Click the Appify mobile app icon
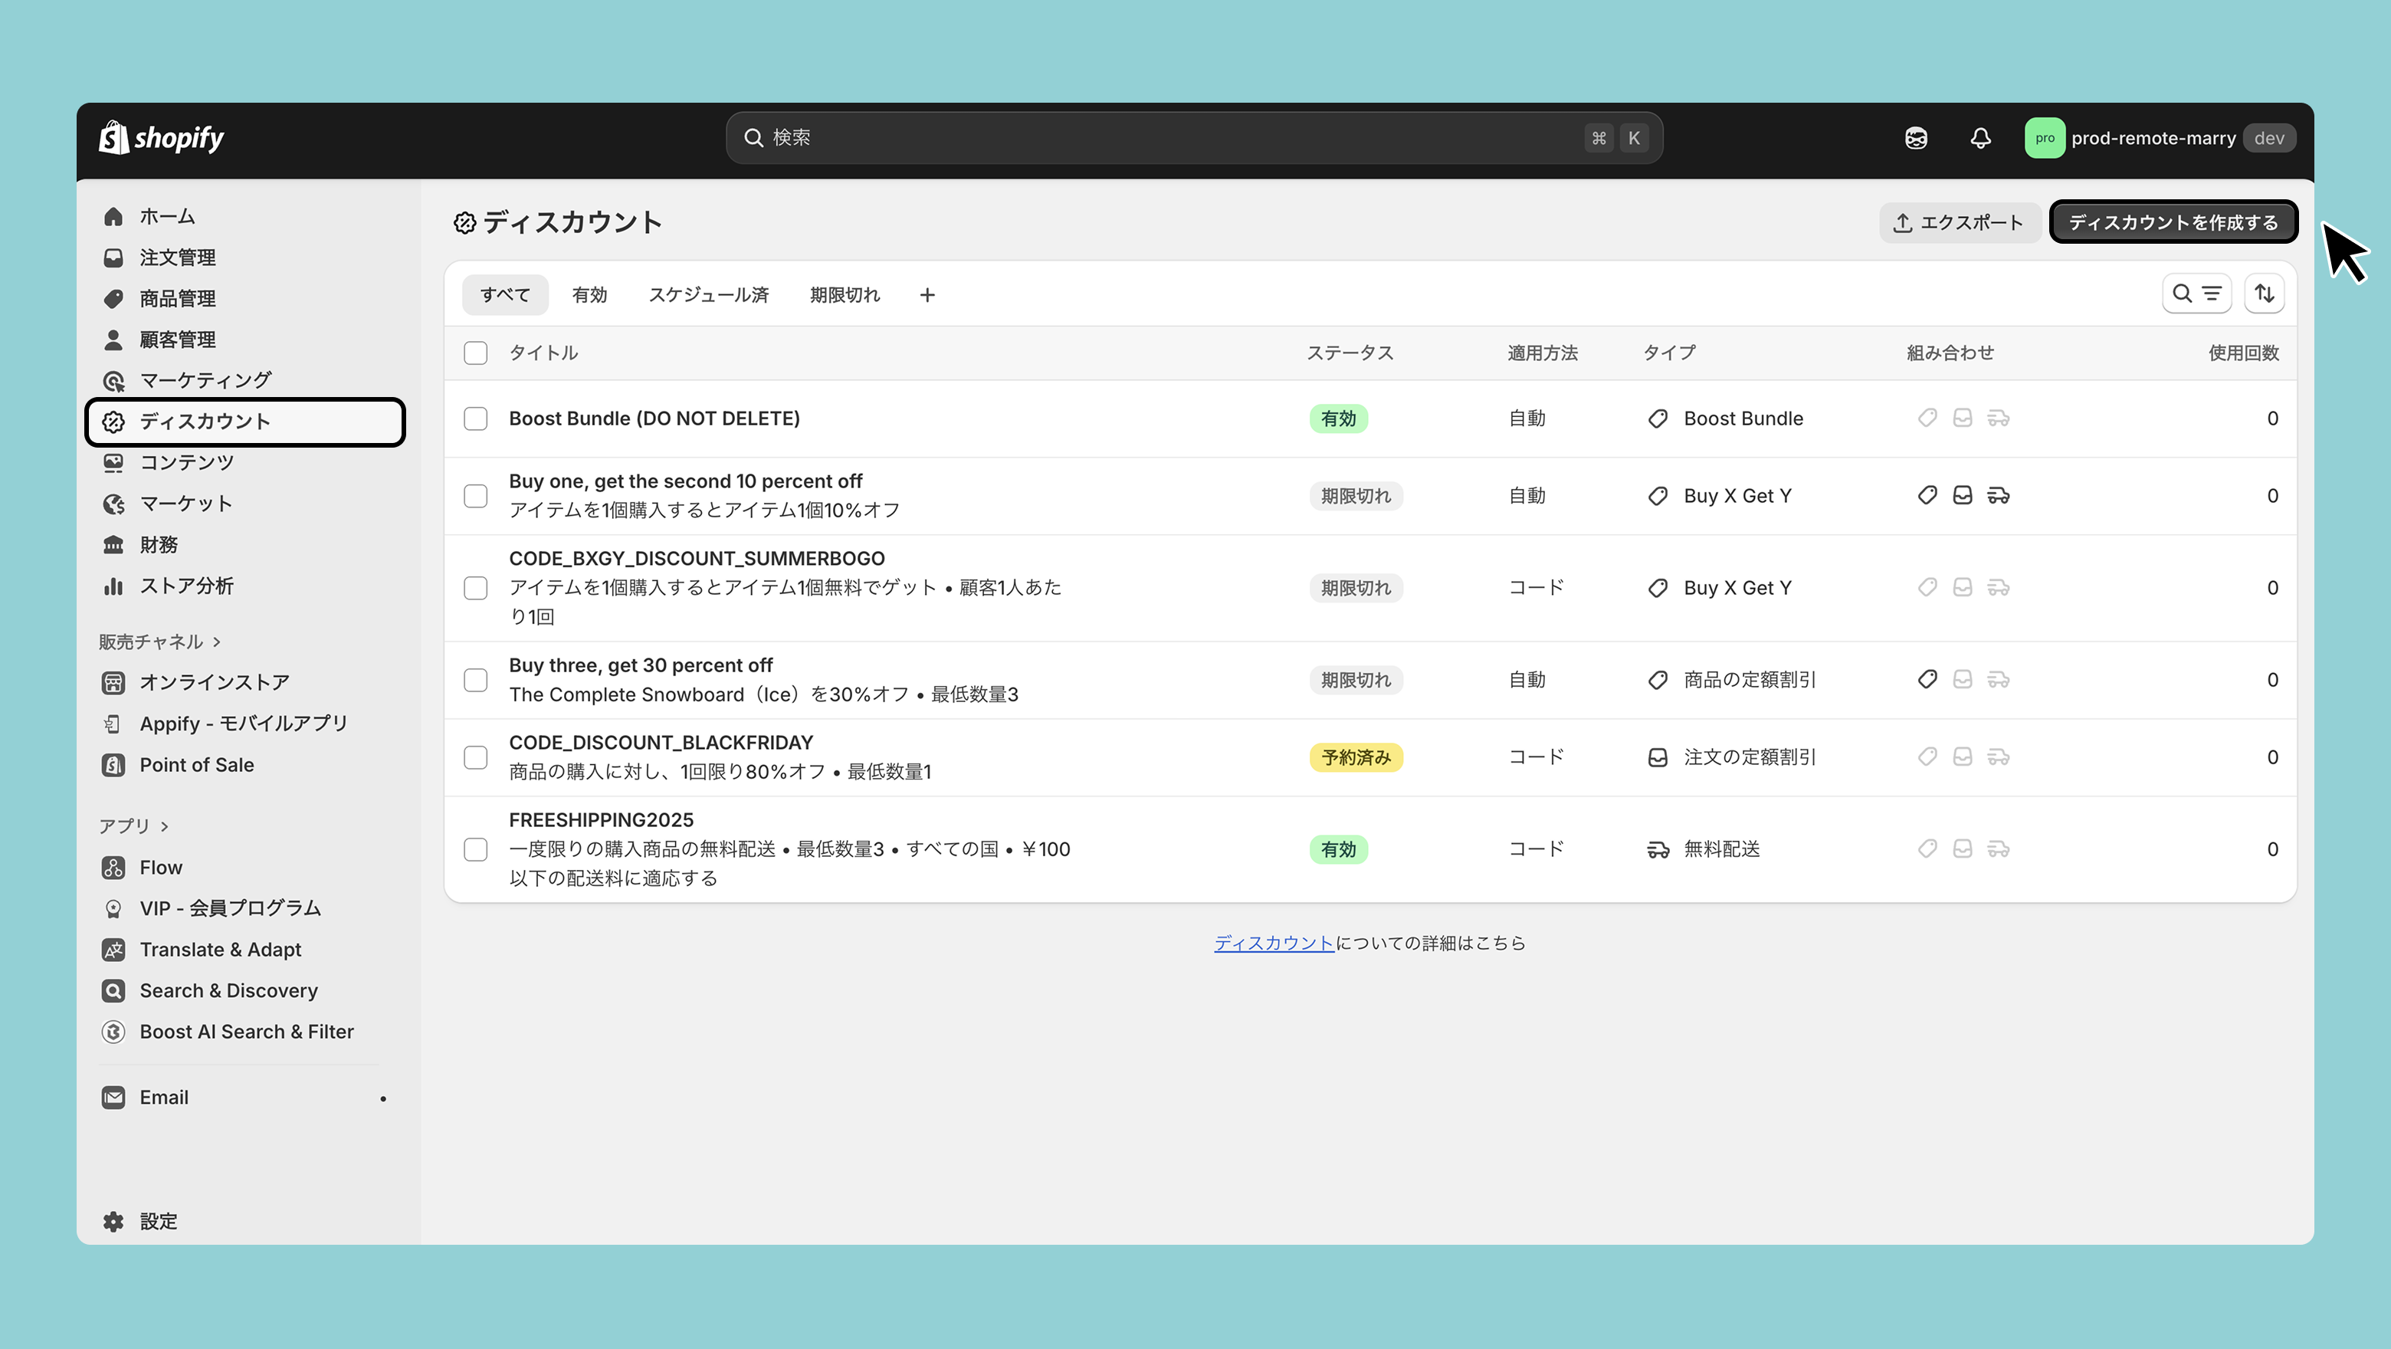 pos(113,724)
